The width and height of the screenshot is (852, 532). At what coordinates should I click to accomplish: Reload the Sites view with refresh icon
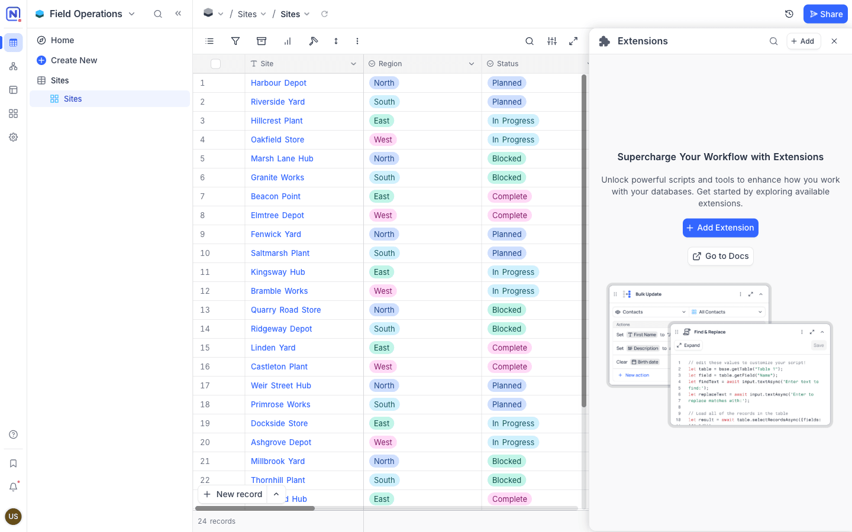tap(324, 14)
